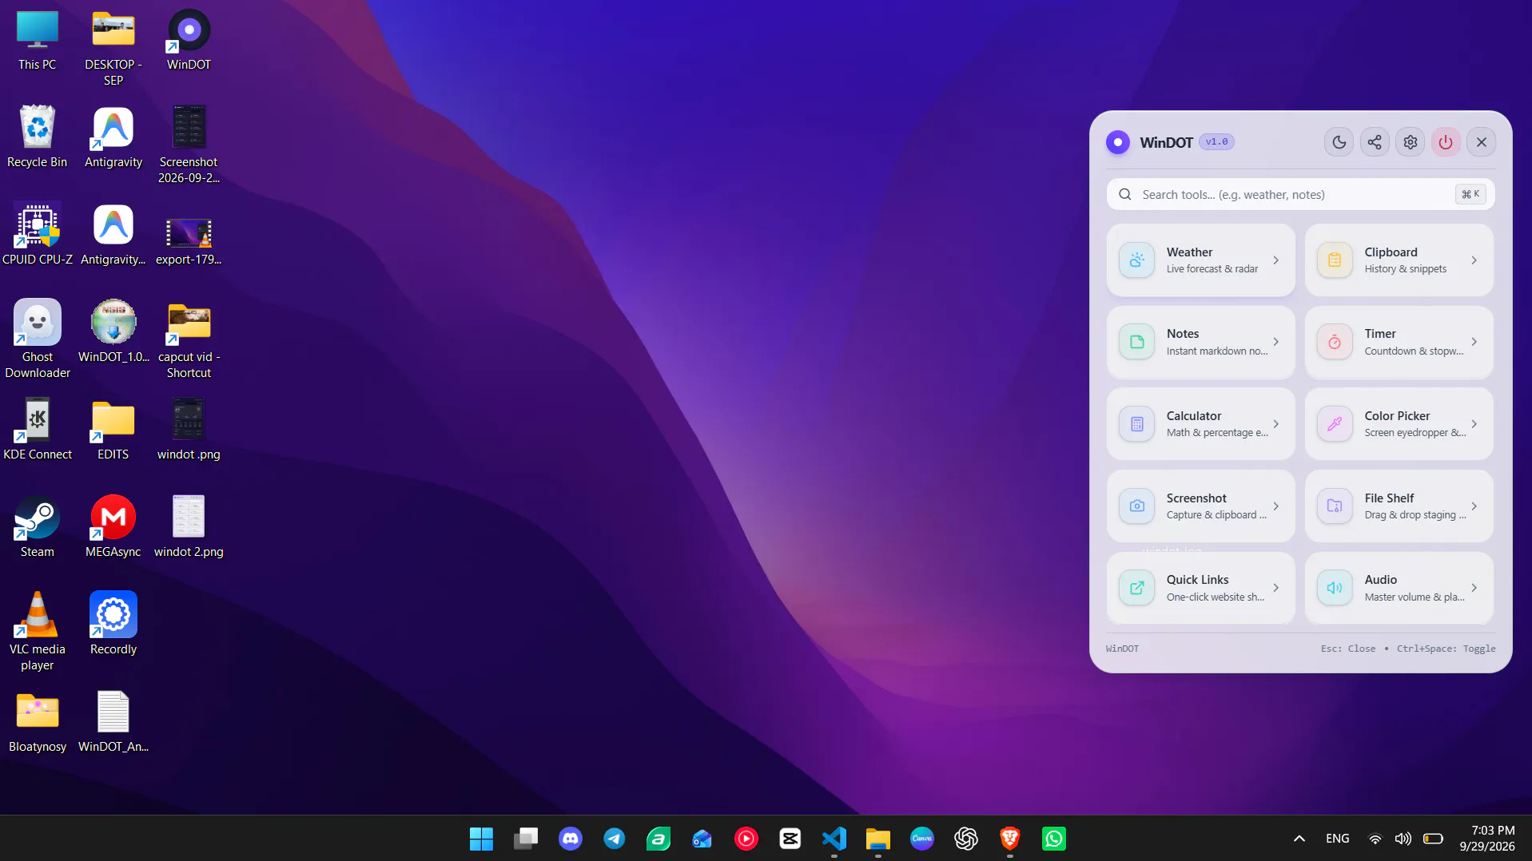Open the Windows Start button
Screen dimensions: 1532x861
tap(481, 839)
